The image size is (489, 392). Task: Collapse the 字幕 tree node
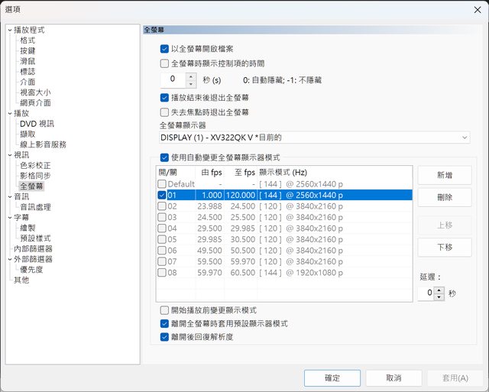click(9, 217)
